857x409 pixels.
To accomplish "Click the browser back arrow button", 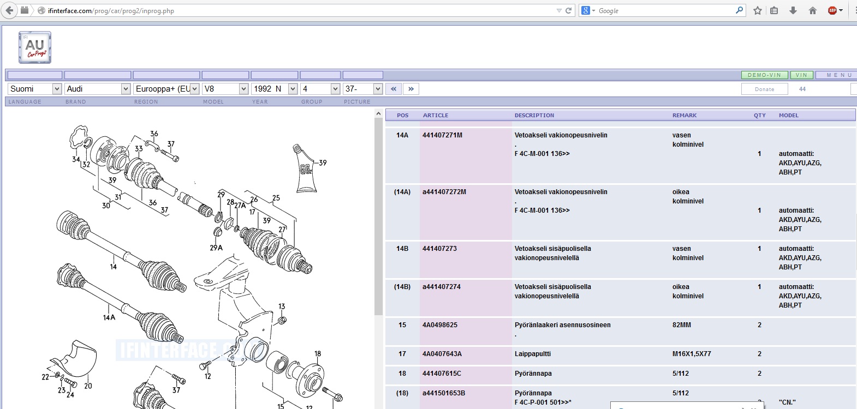I will click(9, 10).
